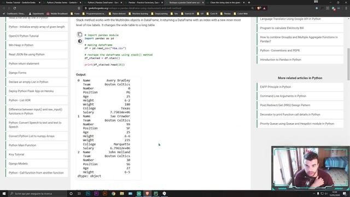Reload the page with the refresh icon
The width and height of the screenshot is (350, 197).
(x=15, y=8)
